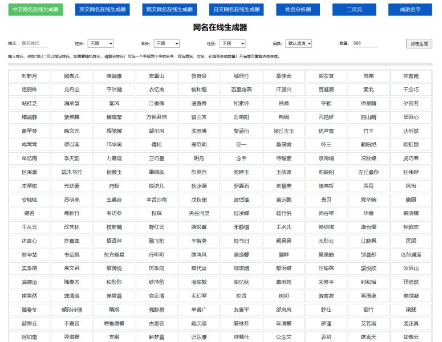Click the name 公念文
The image size is (442, 342).
pyautogui.click(x=283, y=337)
